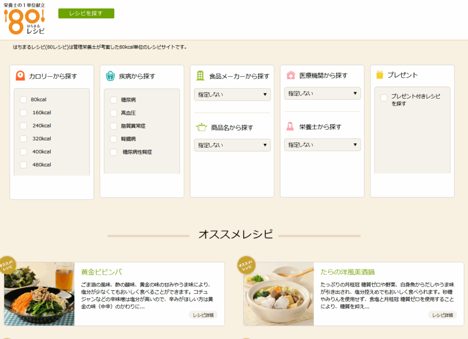
Task: Click the calorie scale icon
Action: [x=20, y=76]
